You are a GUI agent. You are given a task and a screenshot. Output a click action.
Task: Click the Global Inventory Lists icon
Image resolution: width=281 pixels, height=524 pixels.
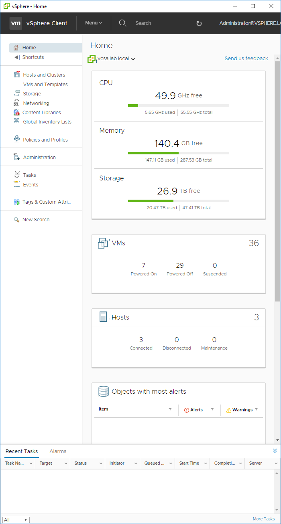16,121
